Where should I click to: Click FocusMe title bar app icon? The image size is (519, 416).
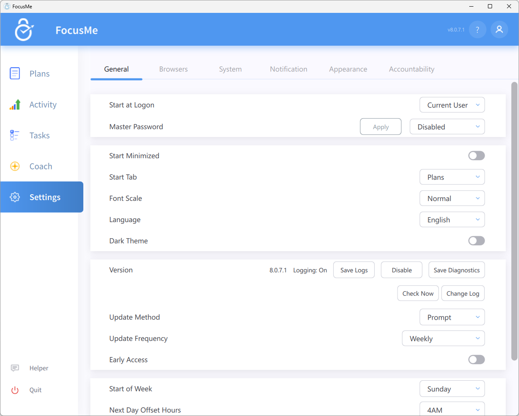click(x=7, y=6)
